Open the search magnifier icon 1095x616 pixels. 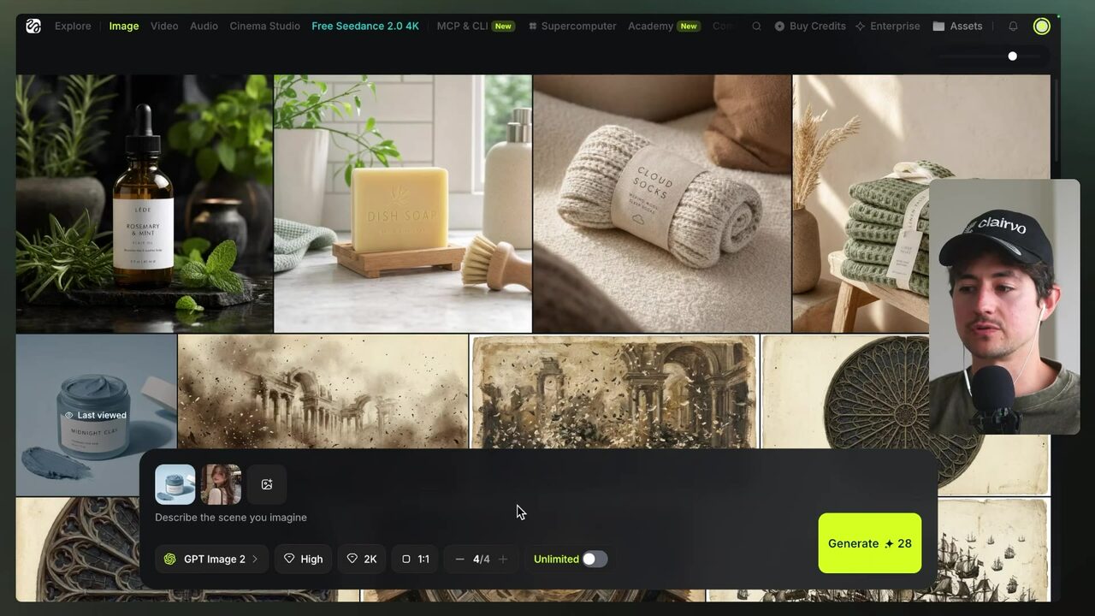point(756,27)
